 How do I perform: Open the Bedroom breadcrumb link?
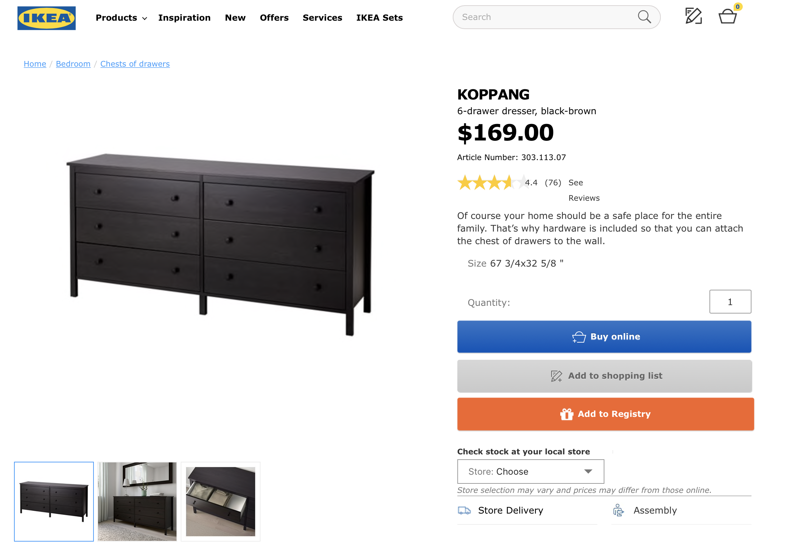pos(73,64)
